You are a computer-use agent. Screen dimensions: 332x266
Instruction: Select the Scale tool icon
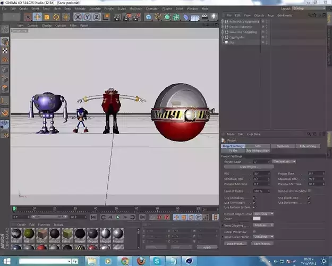pyautogui.click(x=47, y=17)
